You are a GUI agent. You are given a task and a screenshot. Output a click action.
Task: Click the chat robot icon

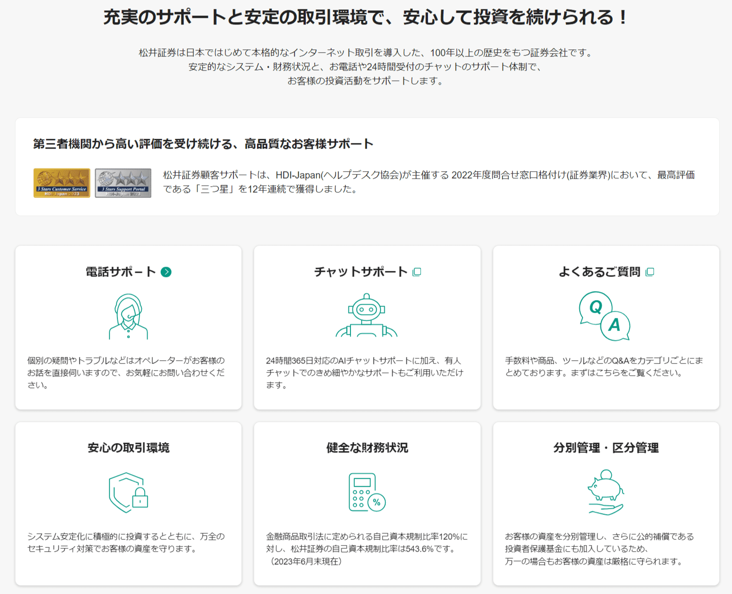366,315
